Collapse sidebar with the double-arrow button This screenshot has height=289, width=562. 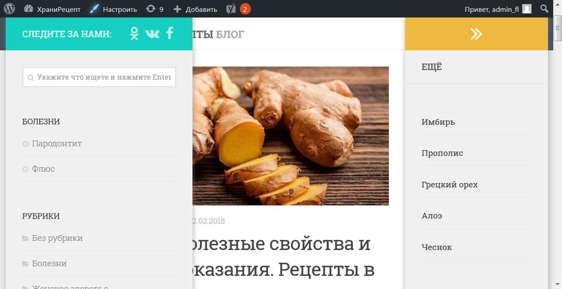pyautogui.click(x=476, y=34)
